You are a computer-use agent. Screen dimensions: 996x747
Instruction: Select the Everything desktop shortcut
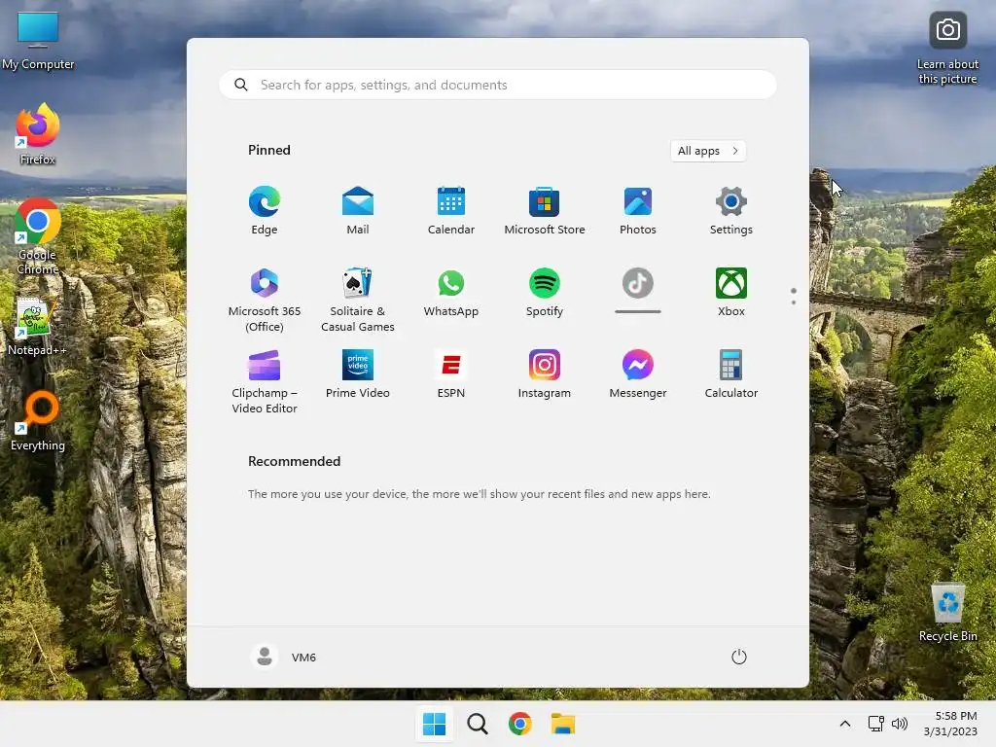(x=38, y=420)
